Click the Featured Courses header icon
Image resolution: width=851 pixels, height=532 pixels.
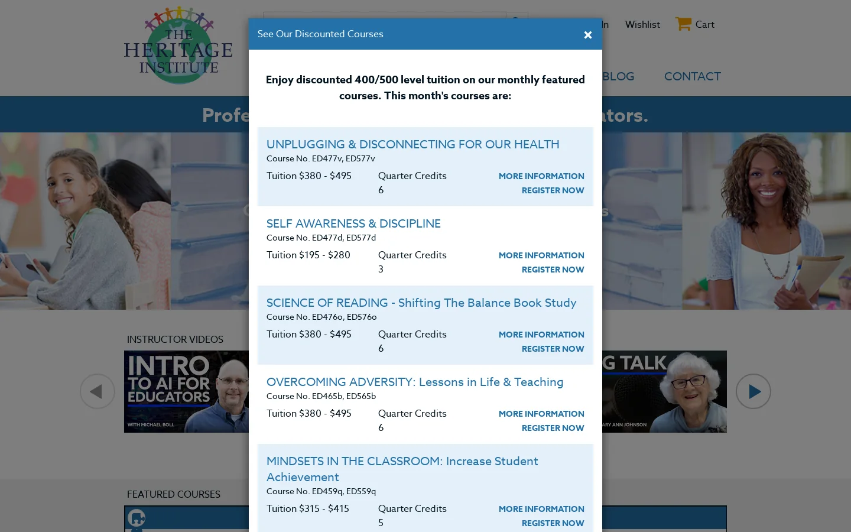(x=137, y=518)
